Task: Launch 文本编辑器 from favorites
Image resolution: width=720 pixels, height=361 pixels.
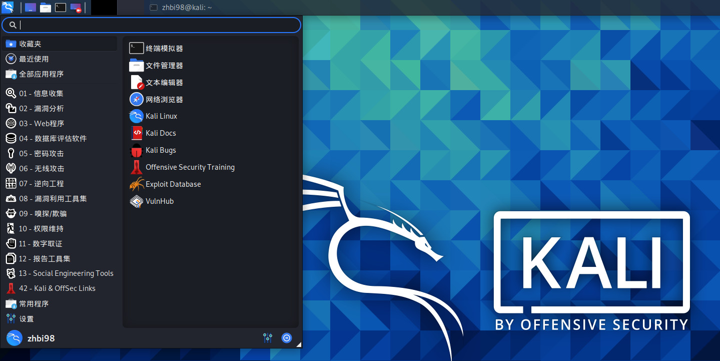Action: click(165, 82)
